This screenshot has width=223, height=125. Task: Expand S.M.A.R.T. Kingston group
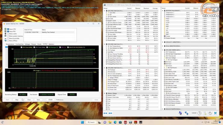[163, 42]
